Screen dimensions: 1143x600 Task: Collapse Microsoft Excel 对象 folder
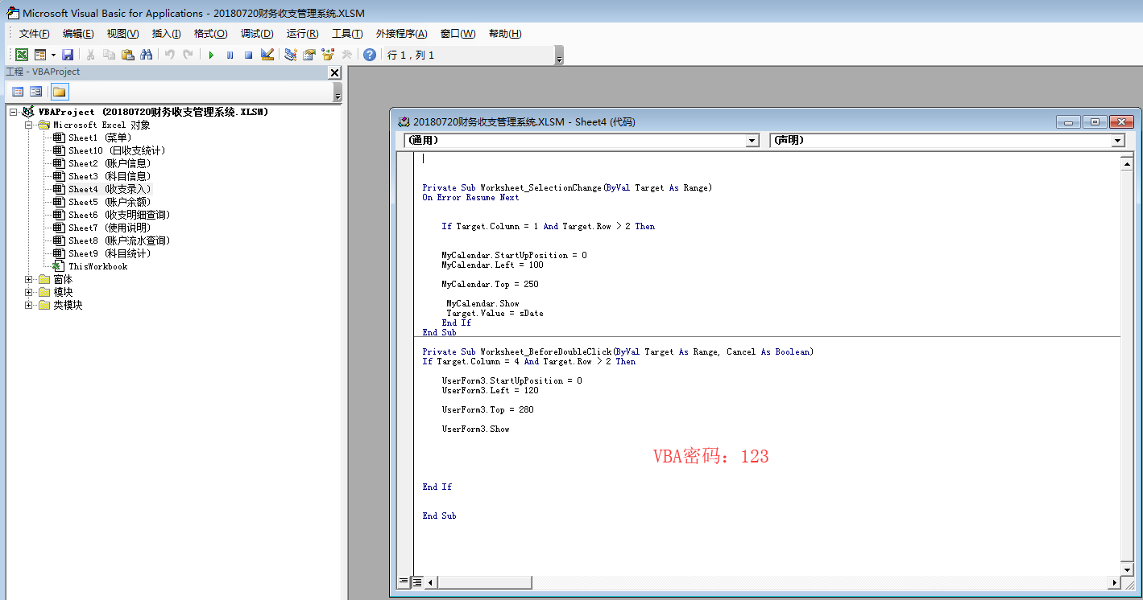28,125
